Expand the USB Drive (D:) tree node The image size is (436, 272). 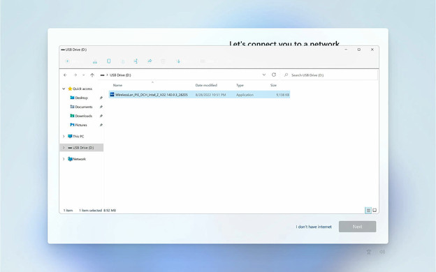(64, 148)
